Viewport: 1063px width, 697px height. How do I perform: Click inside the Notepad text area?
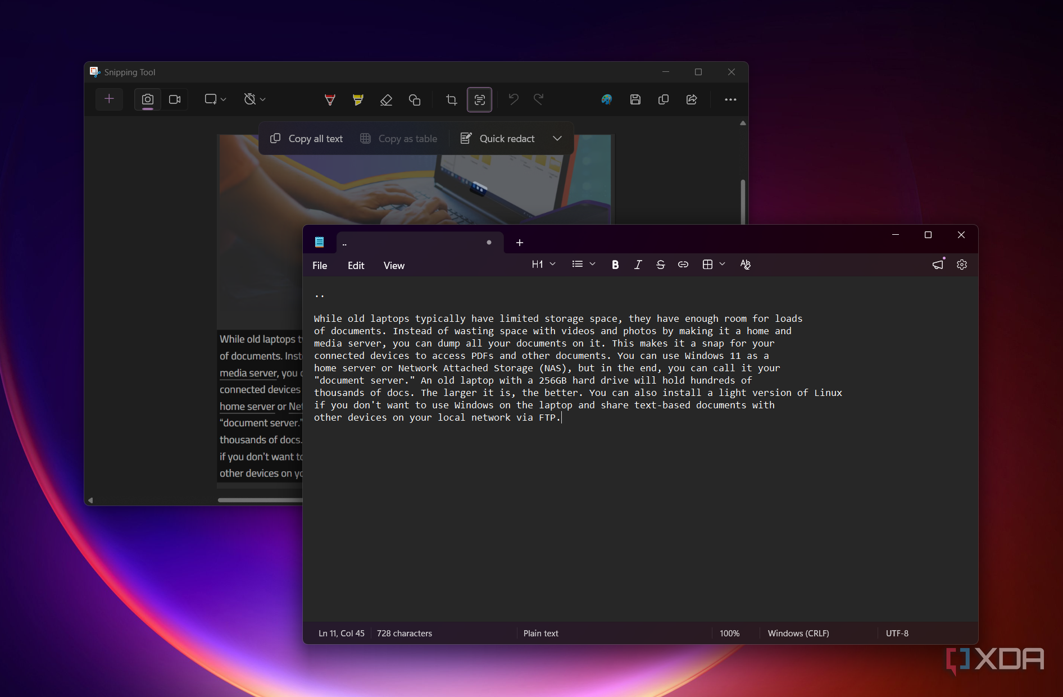click(640, 449)
